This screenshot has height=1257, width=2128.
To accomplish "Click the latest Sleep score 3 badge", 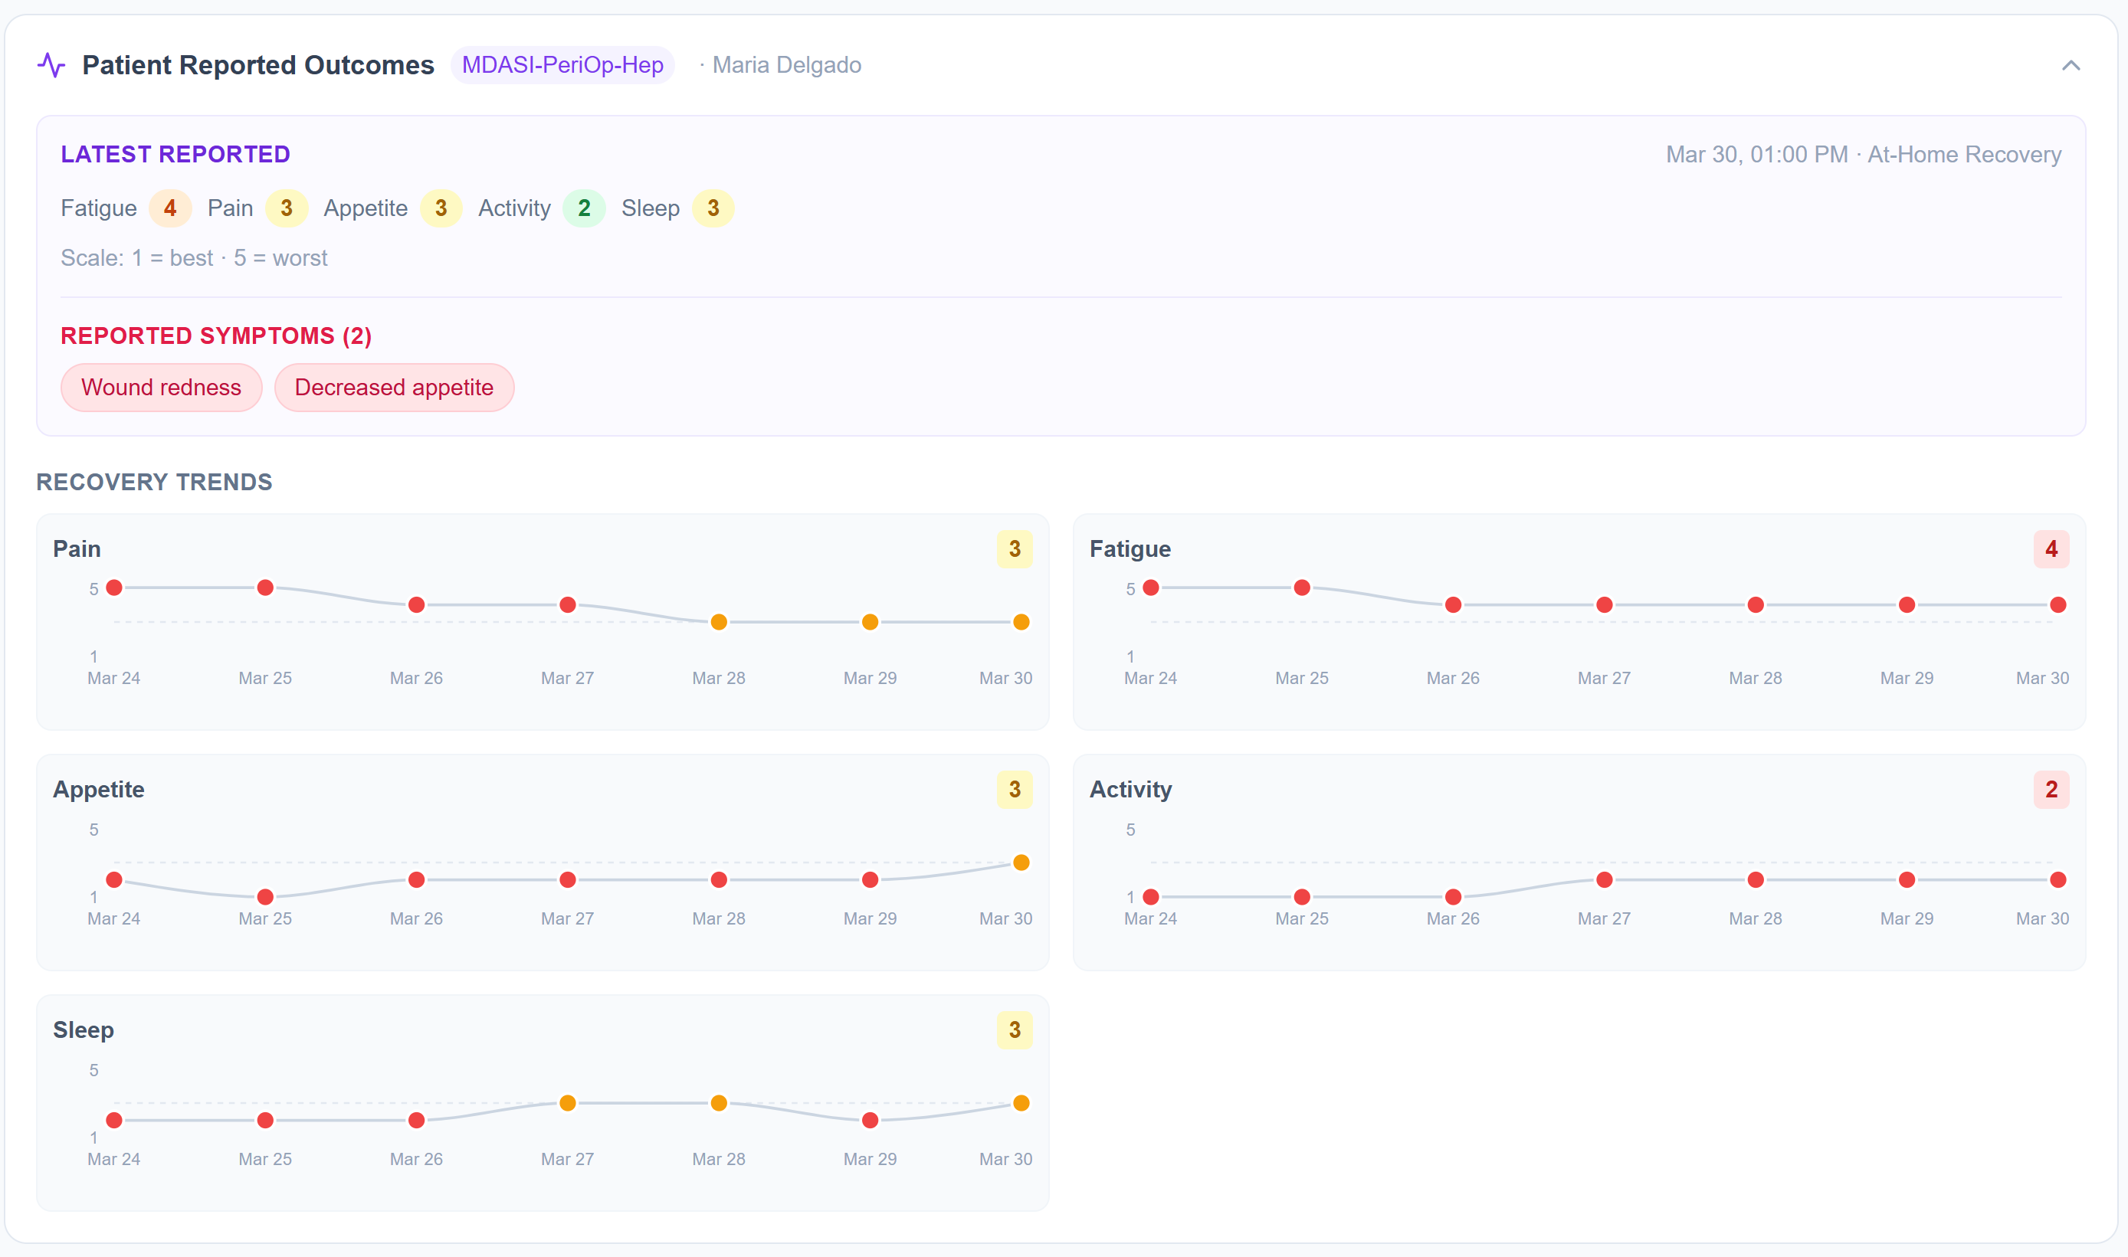I will [713, 208].
